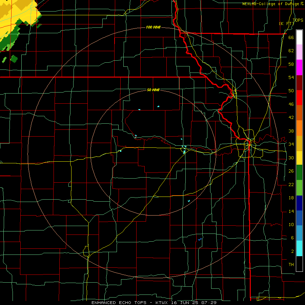Click the '38' legend value

[291, 131]
